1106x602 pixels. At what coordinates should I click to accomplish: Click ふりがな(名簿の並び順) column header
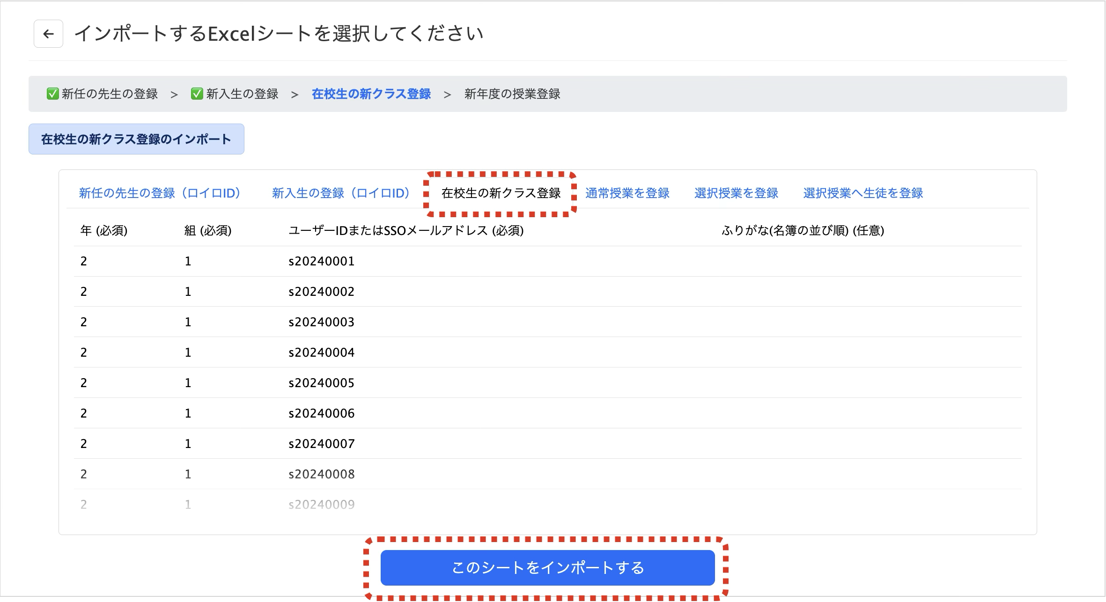(803, 230)
